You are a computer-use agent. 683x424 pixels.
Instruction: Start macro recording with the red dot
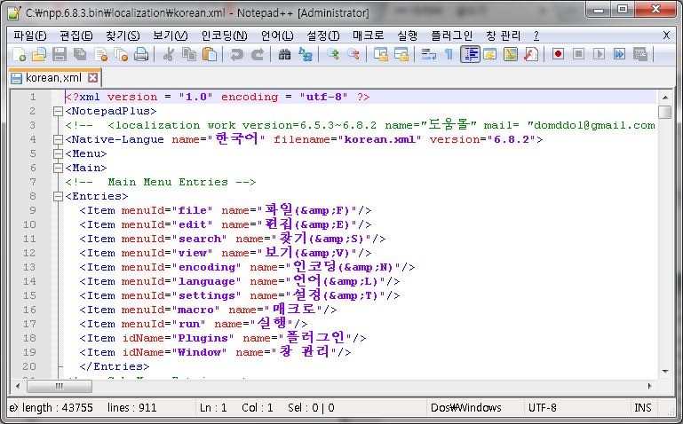558,54
